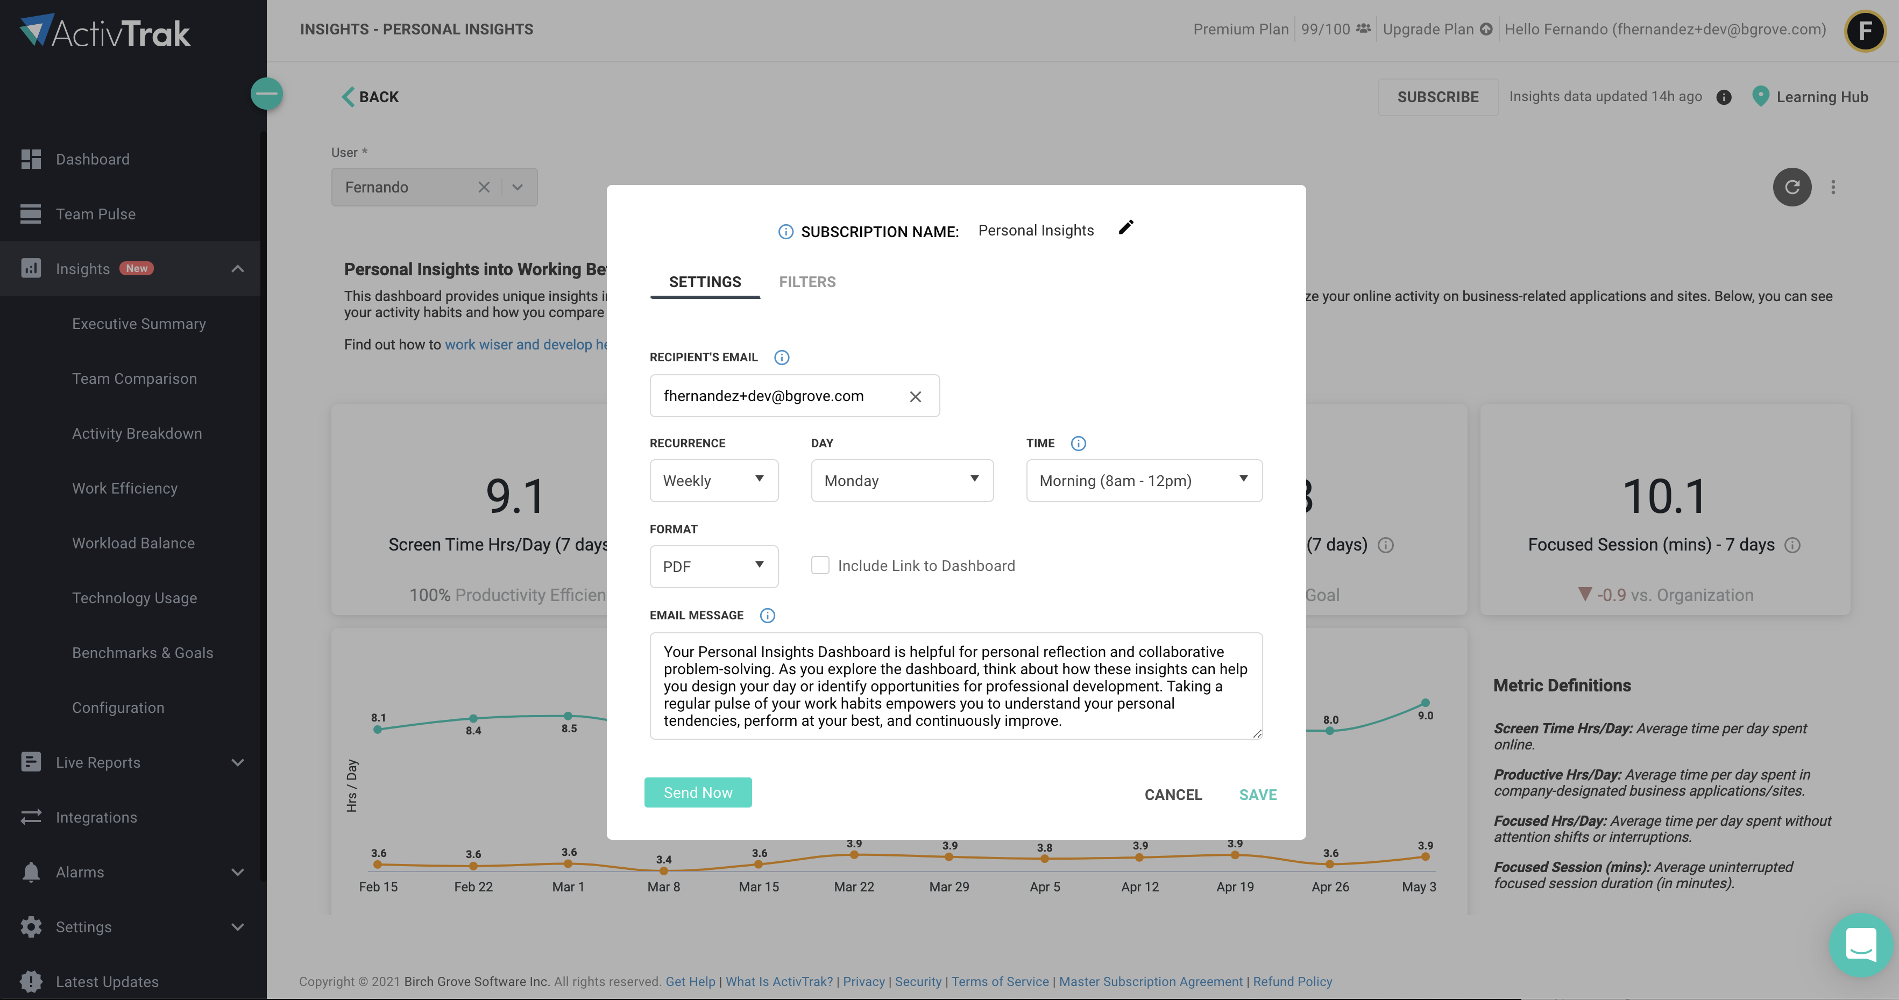Expand the Settings sidebar section
The image size is (1899, 1000).
point(237,926)
